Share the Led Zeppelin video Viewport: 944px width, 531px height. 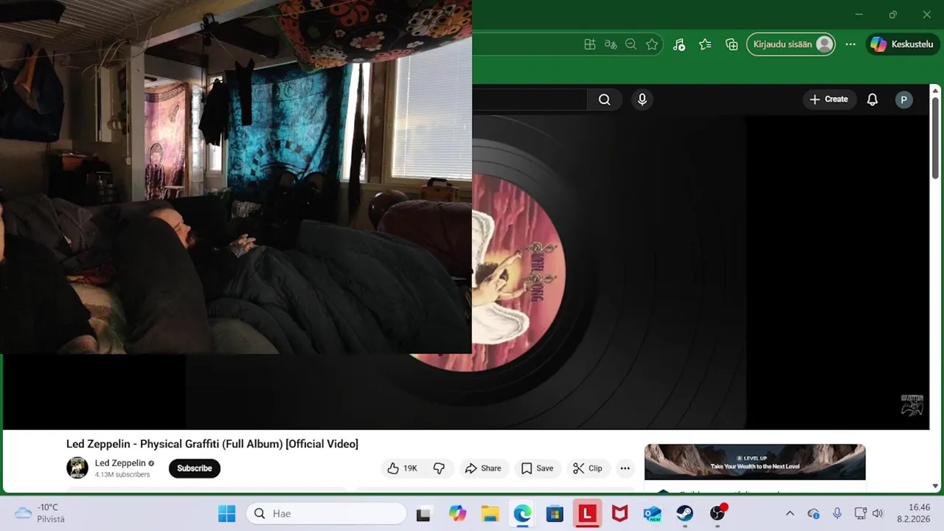[x=483, y=468]
